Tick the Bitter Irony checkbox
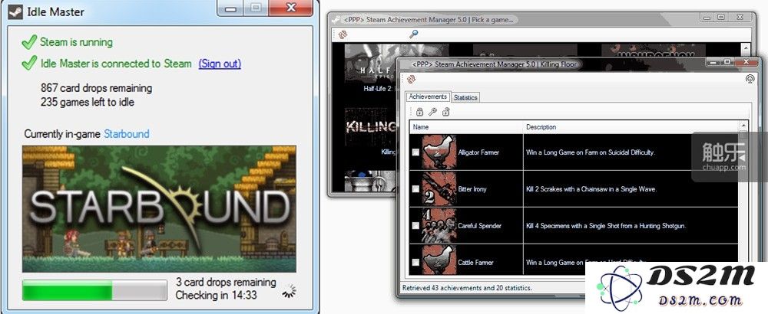Viewport: 768px width, 314px height. (x=415, y=189)
